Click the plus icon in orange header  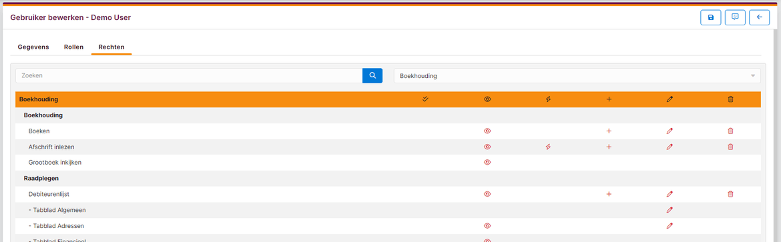click(609, 99)
